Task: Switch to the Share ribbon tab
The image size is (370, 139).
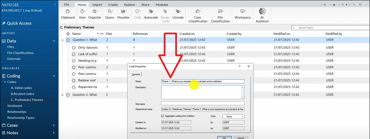Action: click(x=145, y=5)
